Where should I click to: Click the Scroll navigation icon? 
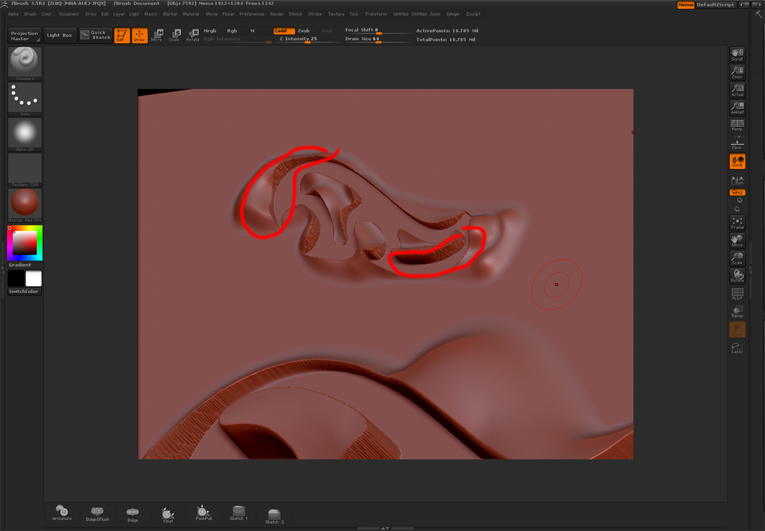737,54
